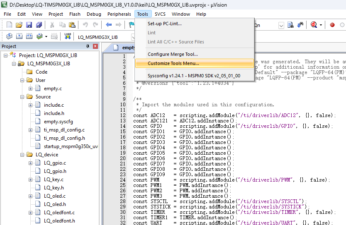Screen dimensions: 346x225
Task: Expand empty.c in project tree
Action: click(x=30, y=89)
